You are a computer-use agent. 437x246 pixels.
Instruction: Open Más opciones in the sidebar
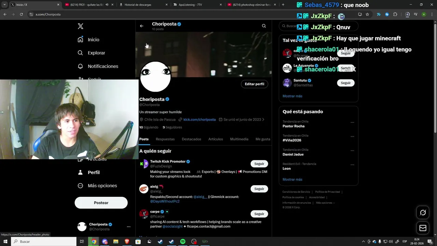[97, 186]
